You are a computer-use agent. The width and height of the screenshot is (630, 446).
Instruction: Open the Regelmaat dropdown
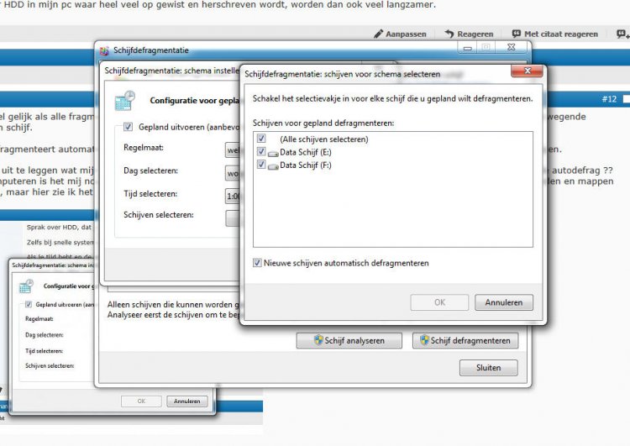pos(232,150)
